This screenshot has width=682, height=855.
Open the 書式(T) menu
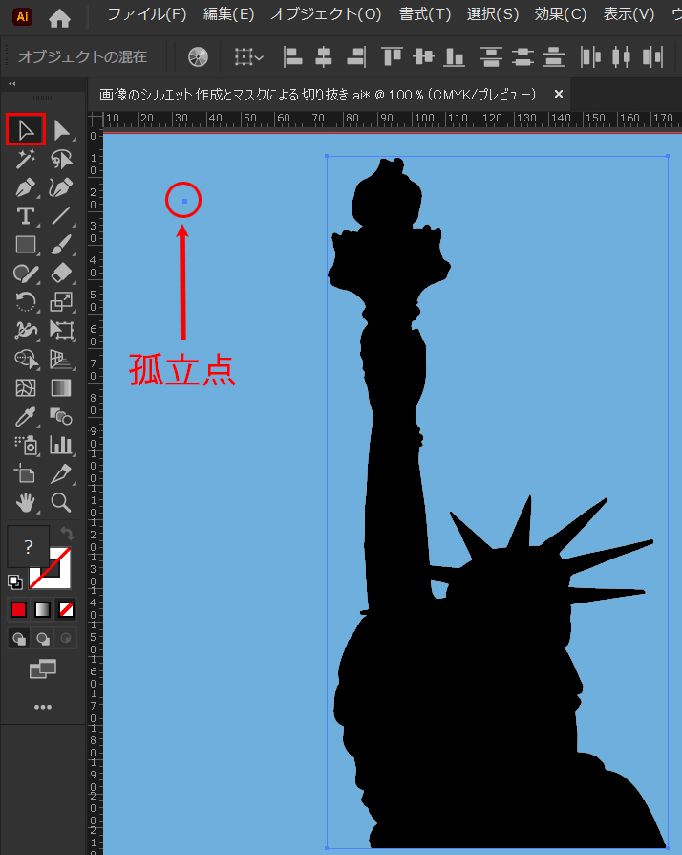425,14
